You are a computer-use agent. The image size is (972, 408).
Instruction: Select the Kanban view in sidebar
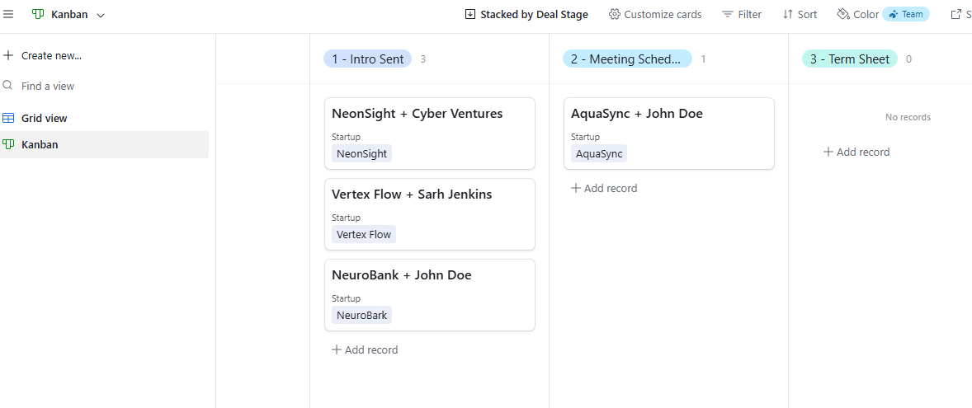pos(104,144)
